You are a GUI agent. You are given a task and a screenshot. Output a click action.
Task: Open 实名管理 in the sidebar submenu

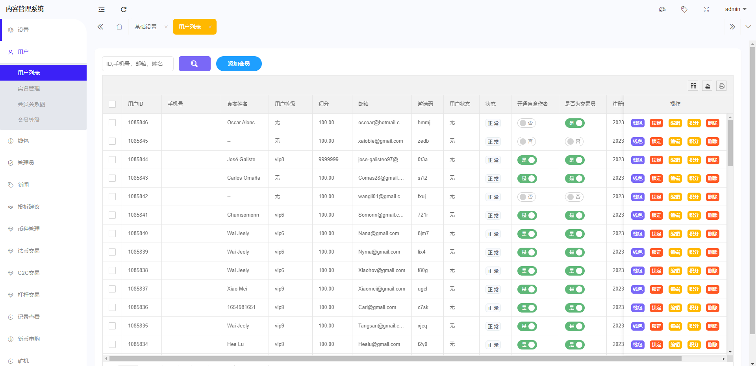click(x=29, y=88)
